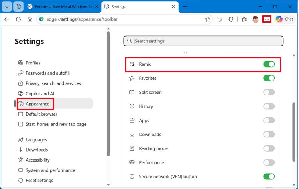Open the home page via house icon
This screenshot has width=299, height=189.
coord(30,19)
